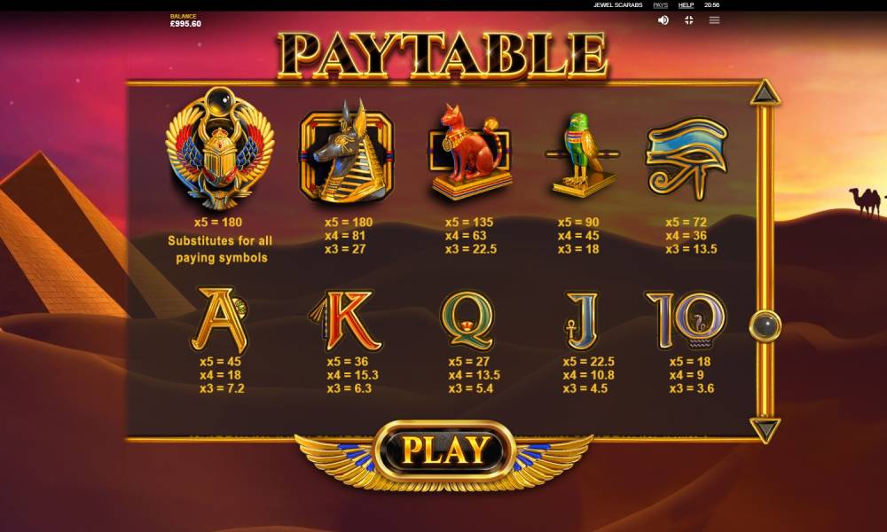Click the red K card symbol
Image resolution: width=887 pixels, height=532 pixels.
coord(345,320)
